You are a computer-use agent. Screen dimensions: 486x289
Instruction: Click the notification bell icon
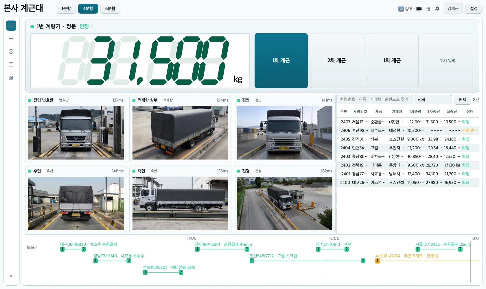click(437, 9)
